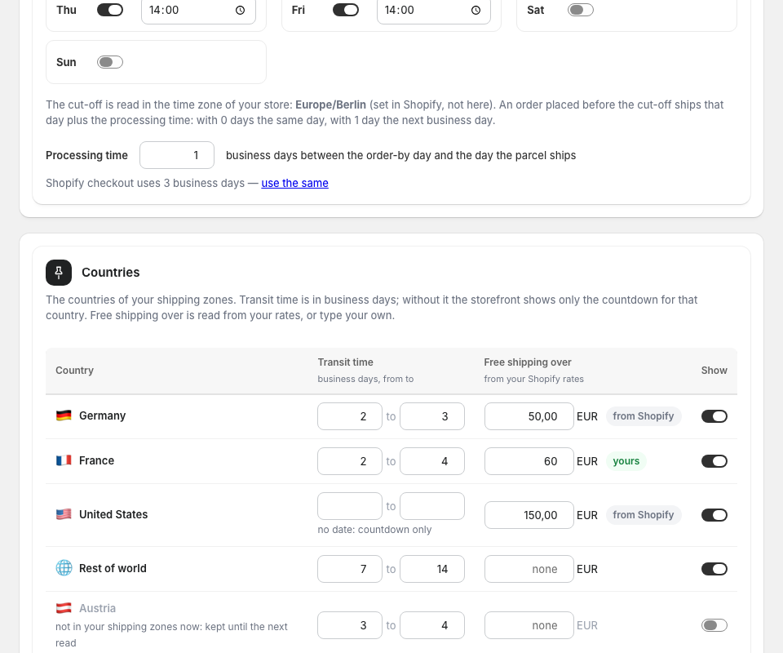Image resolution: width=783 pixels, height=653 pixels.
Task: Click the Rest of world globe icon
Action: pyautogui.click(x=64, y=568)
